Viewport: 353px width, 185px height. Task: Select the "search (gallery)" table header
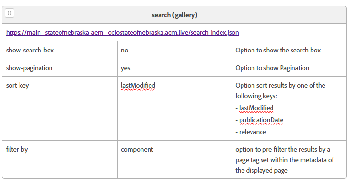coord(174,15)
